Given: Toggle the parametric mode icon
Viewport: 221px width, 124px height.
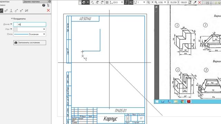Looking at the screenshot, I should click(131, 2).
